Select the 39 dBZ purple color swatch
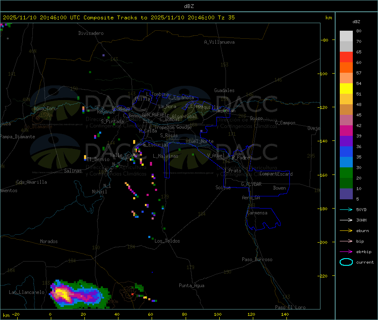Screen dimensions: 378x320 (346, 141)
